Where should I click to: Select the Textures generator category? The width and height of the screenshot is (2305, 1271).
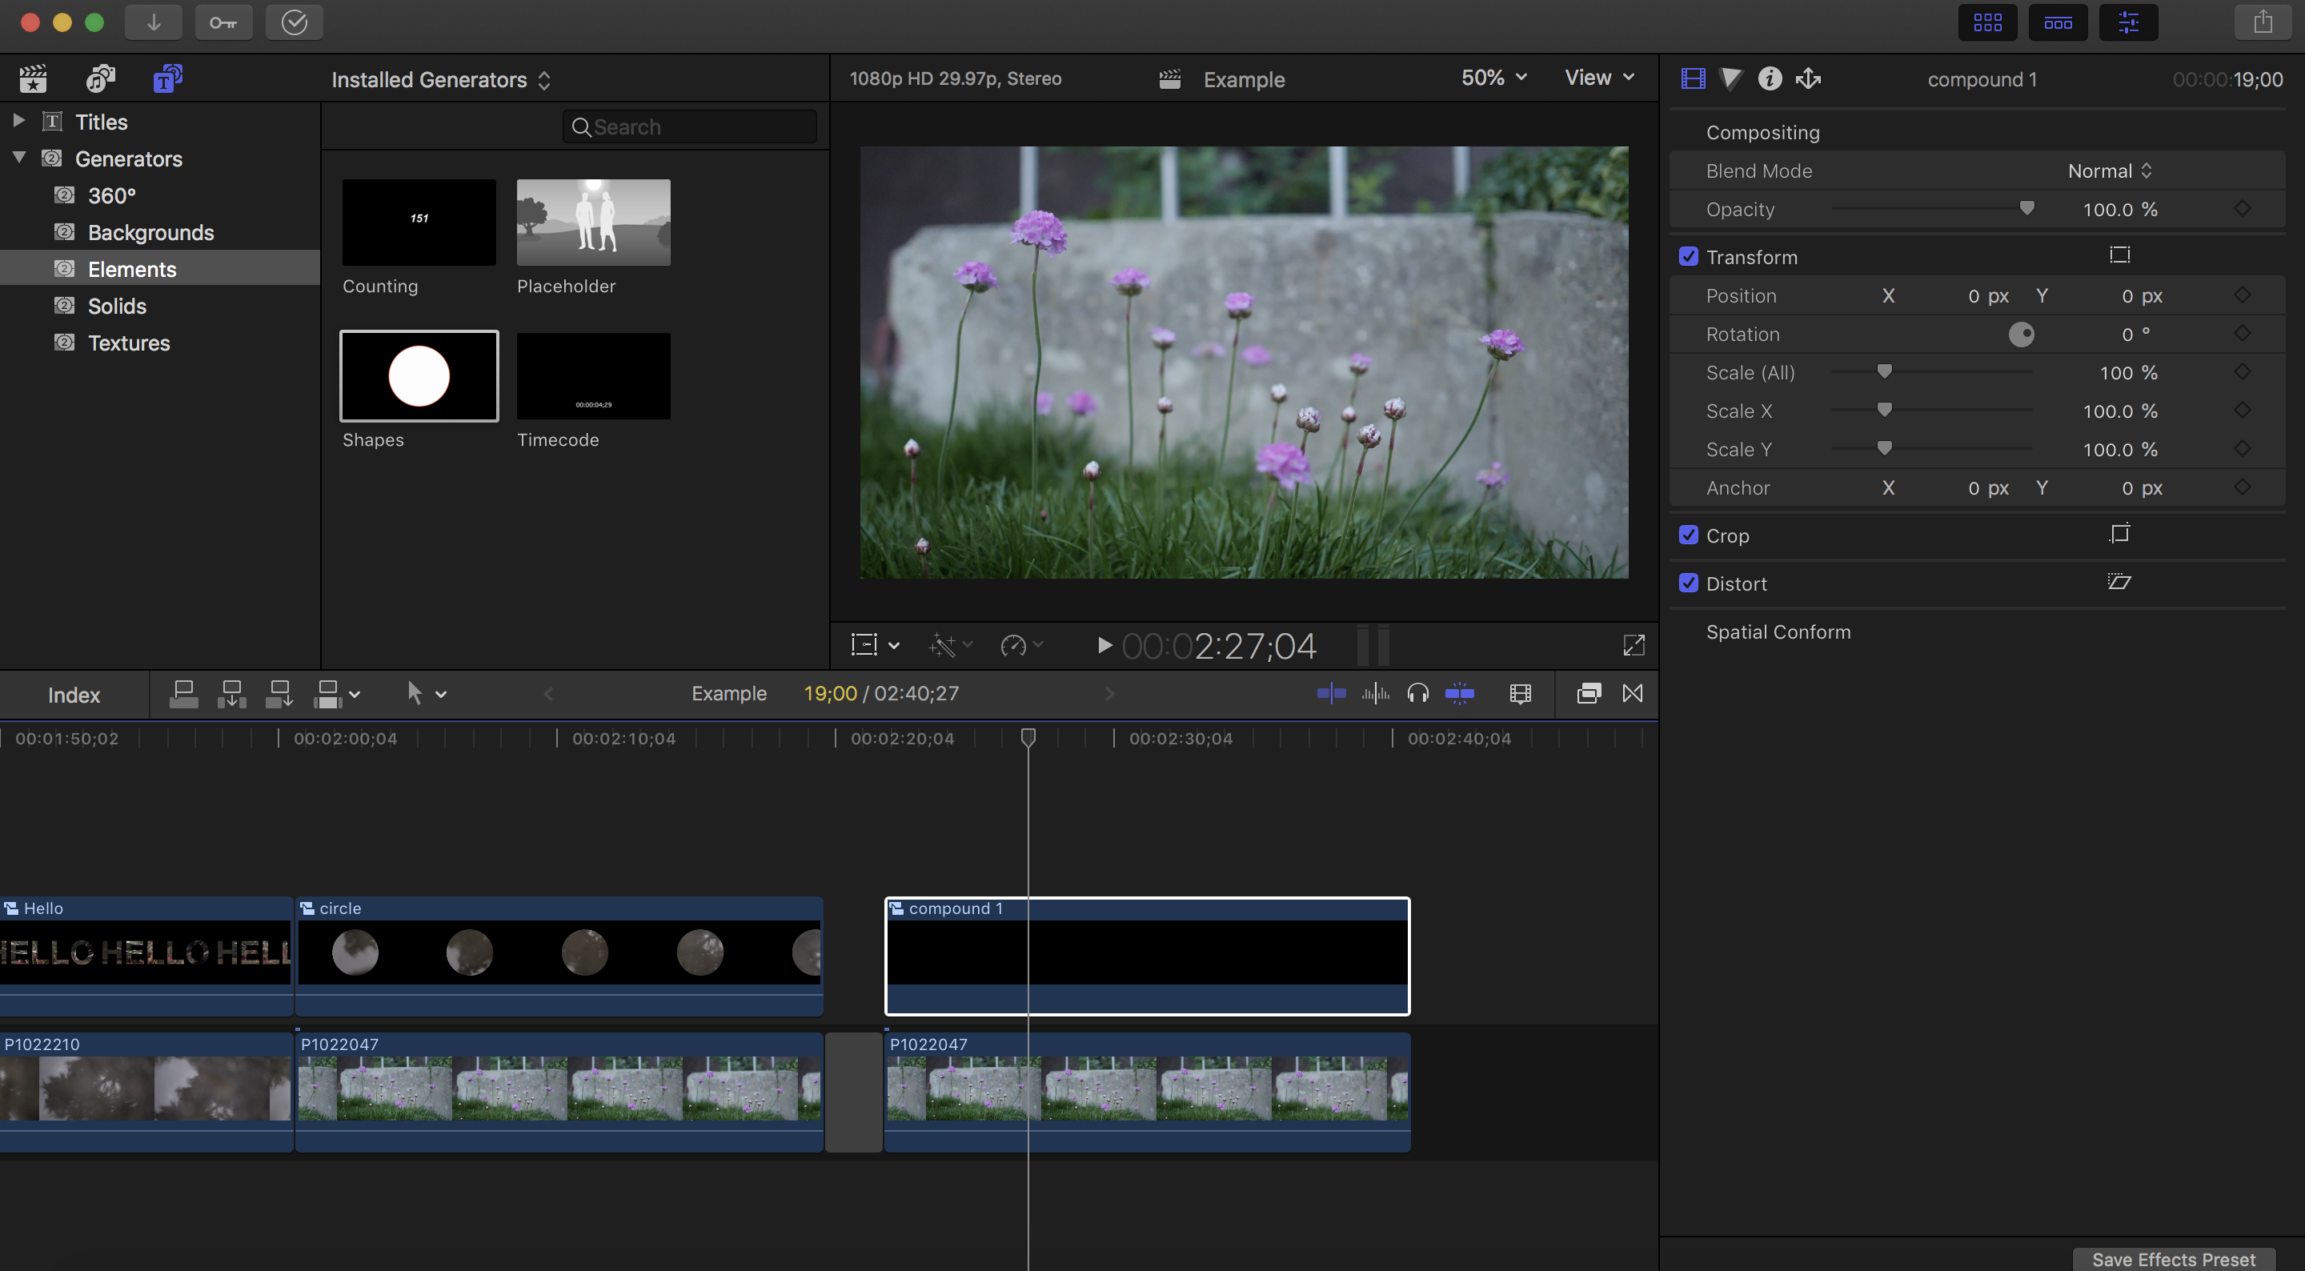[x=129, y=343]
